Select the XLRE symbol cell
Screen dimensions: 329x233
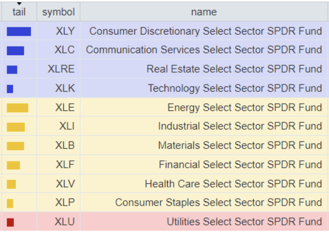pyautogui.click(x=58, y=69)
